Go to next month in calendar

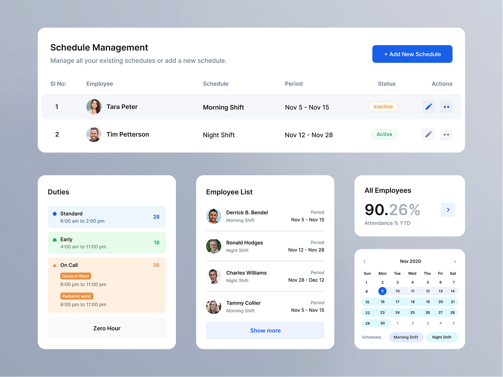455,261
